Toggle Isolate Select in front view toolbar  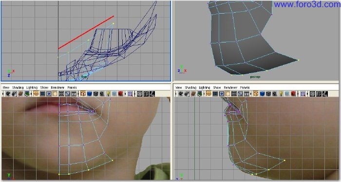pos(130,94)
